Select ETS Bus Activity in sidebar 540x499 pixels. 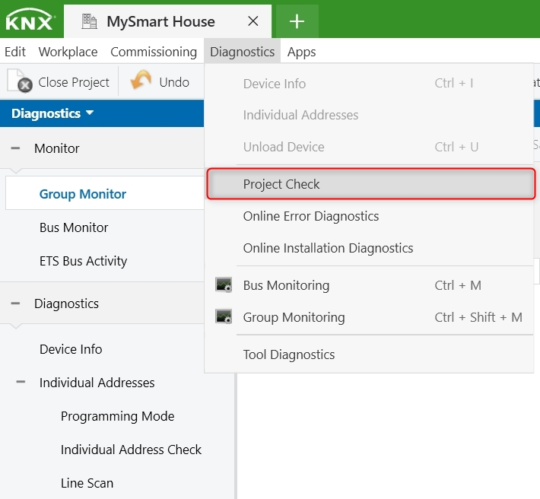click(x=83, y=261)
